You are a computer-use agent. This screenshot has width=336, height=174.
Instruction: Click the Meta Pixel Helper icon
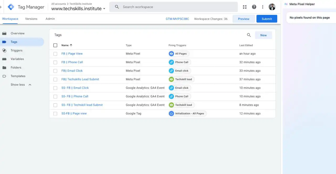(x=286, y=4)
